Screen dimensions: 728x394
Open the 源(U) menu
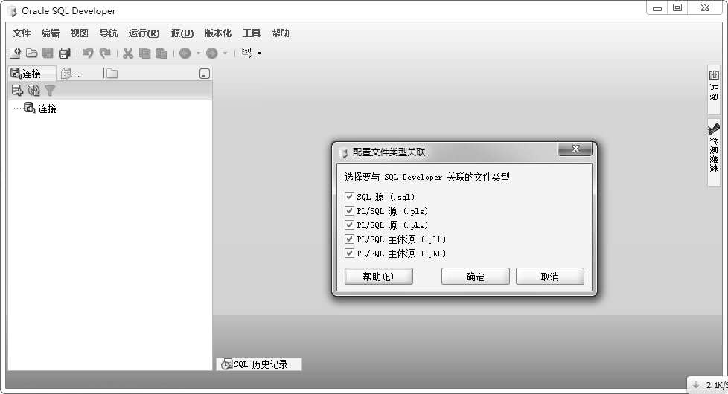tap(182, 33)
